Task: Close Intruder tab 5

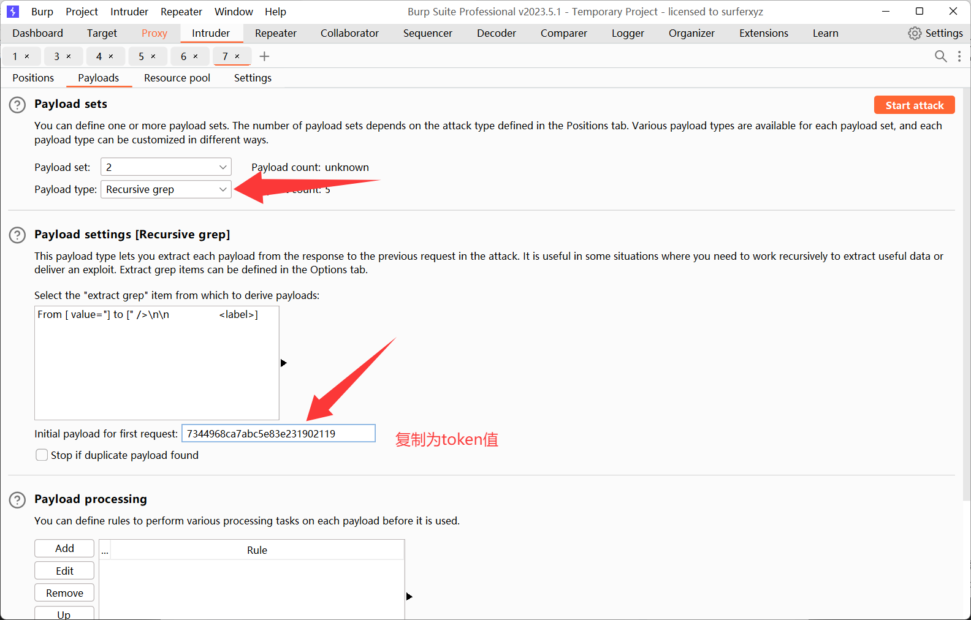Action: [x=153, y=56]
